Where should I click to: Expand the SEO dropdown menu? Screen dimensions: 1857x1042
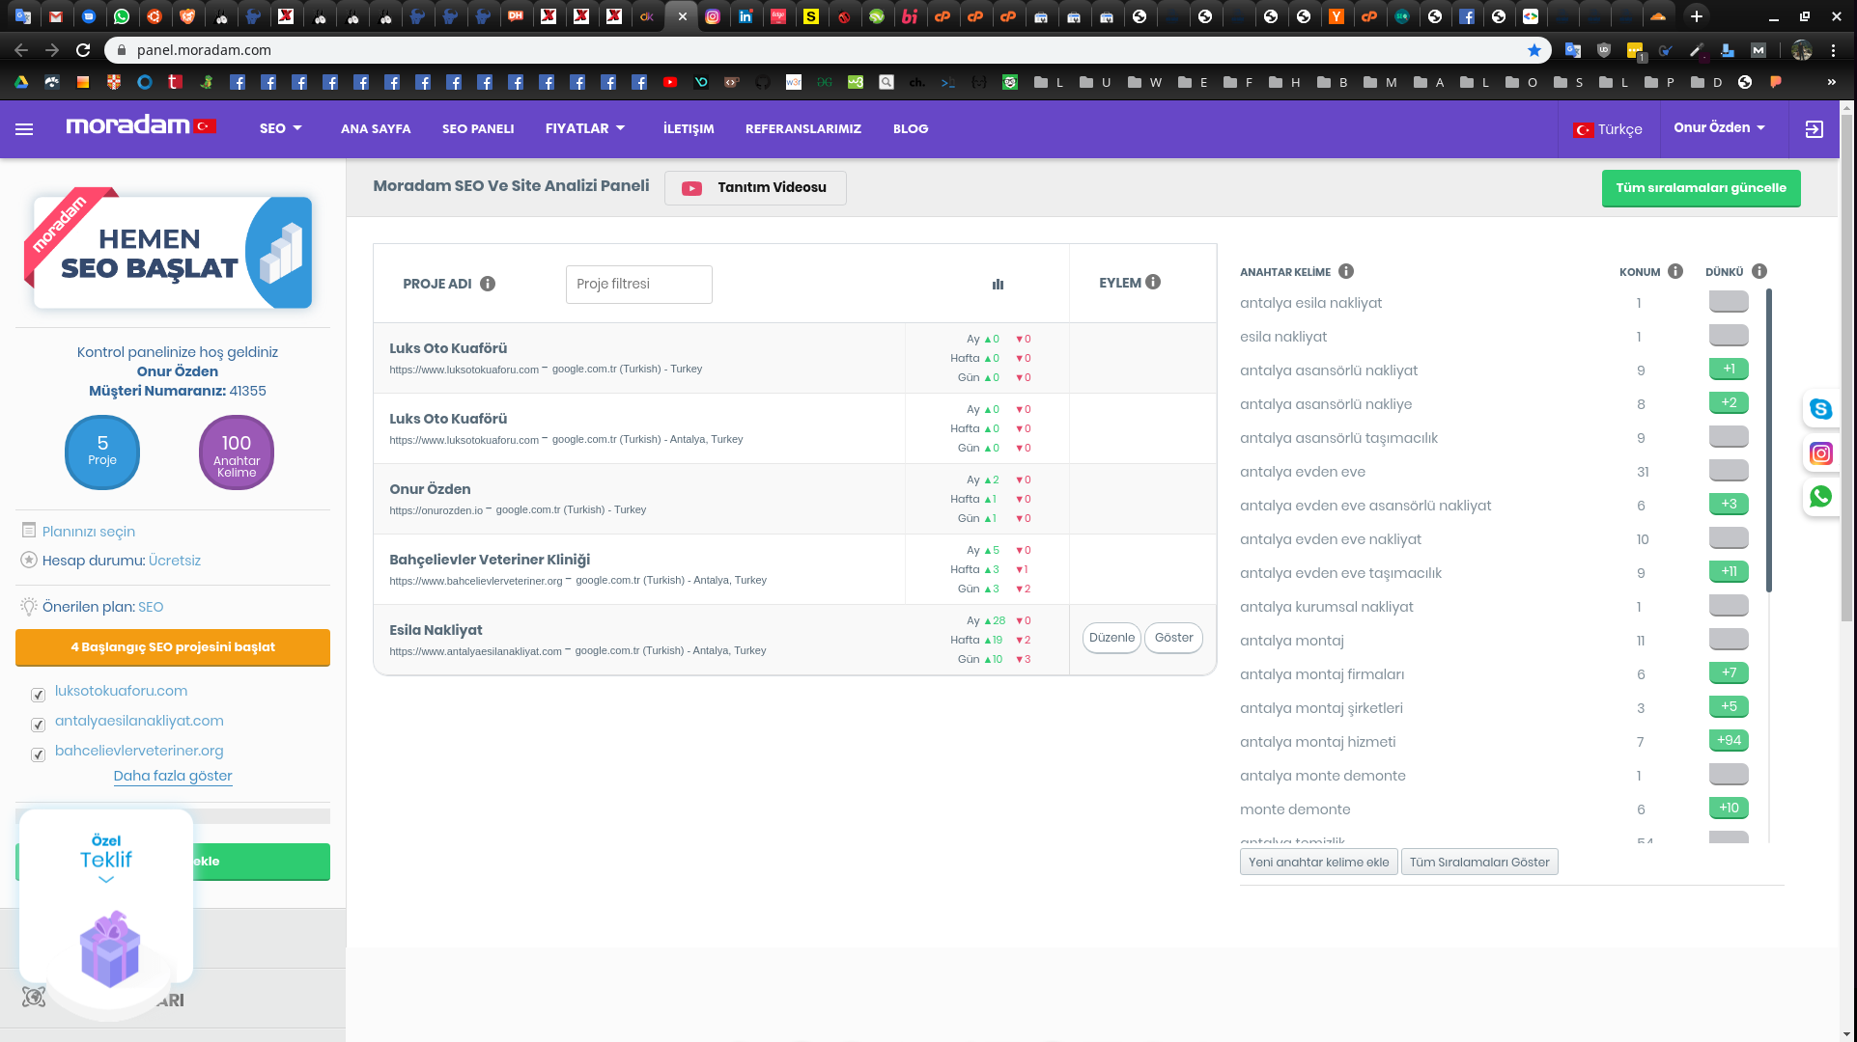(x=281, y=128)
